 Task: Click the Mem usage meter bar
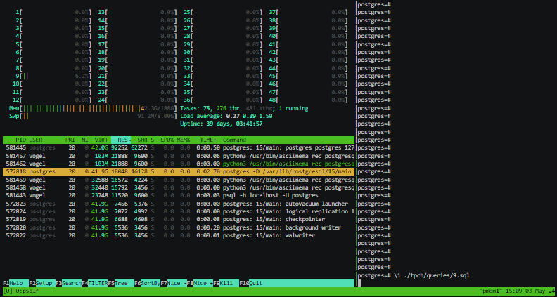pyautogui.click(x=93, y=108)
